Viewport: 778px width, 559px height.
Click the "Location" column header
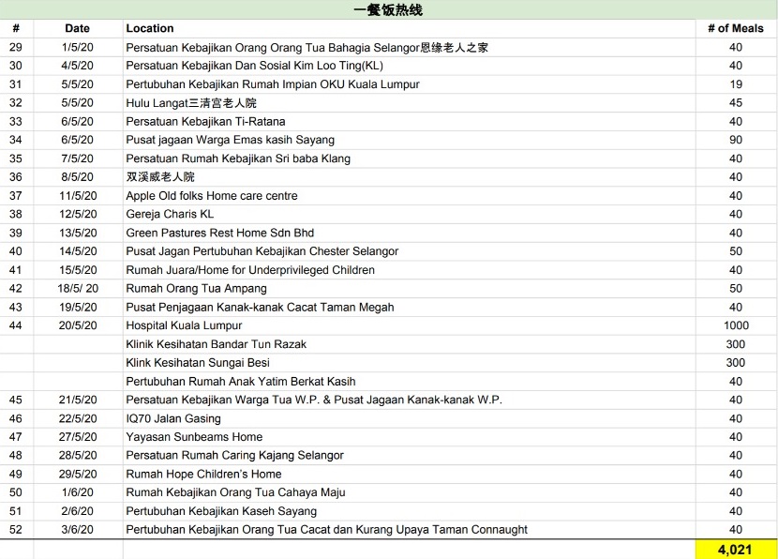150,28
